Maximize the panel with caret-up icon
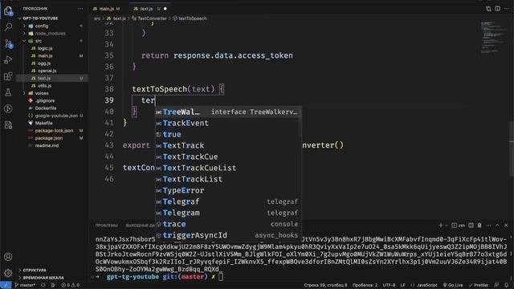Viewport: 514px width, 289px height. click(497, 225)
